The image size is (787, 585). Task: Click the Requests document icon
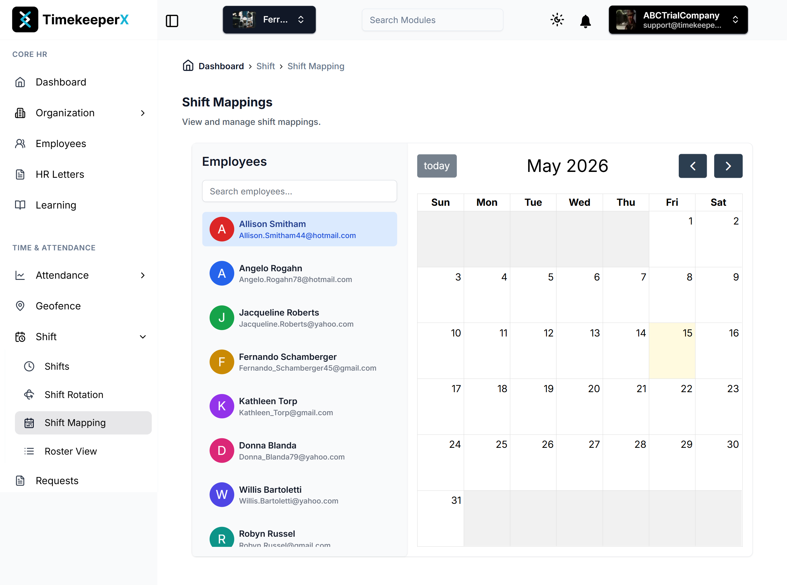coord(20,480)
